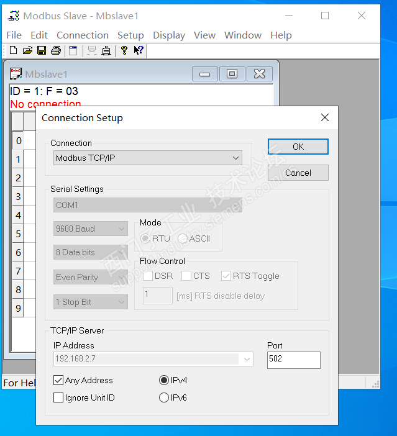Open the Connection menu

point(83,35)
